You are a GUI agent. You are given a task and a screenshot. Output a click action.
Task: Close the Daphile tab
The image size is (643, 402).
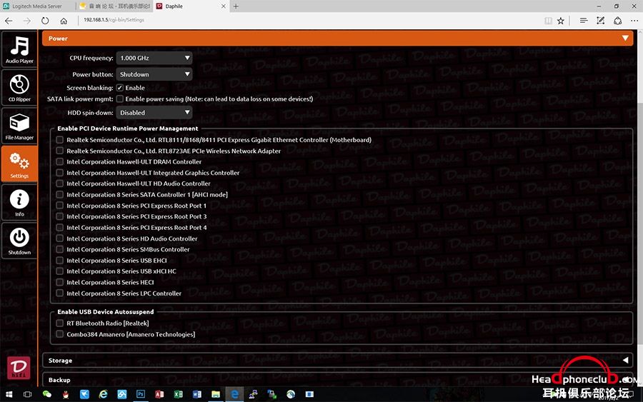tap(224, 6)
